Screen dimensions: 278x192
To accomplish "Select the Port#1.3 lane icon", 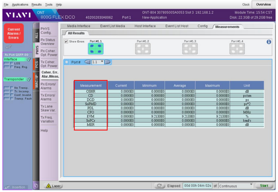I will coord(190,48).
